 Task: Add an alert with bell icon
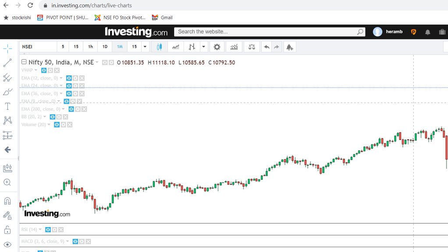pos(289,47)
